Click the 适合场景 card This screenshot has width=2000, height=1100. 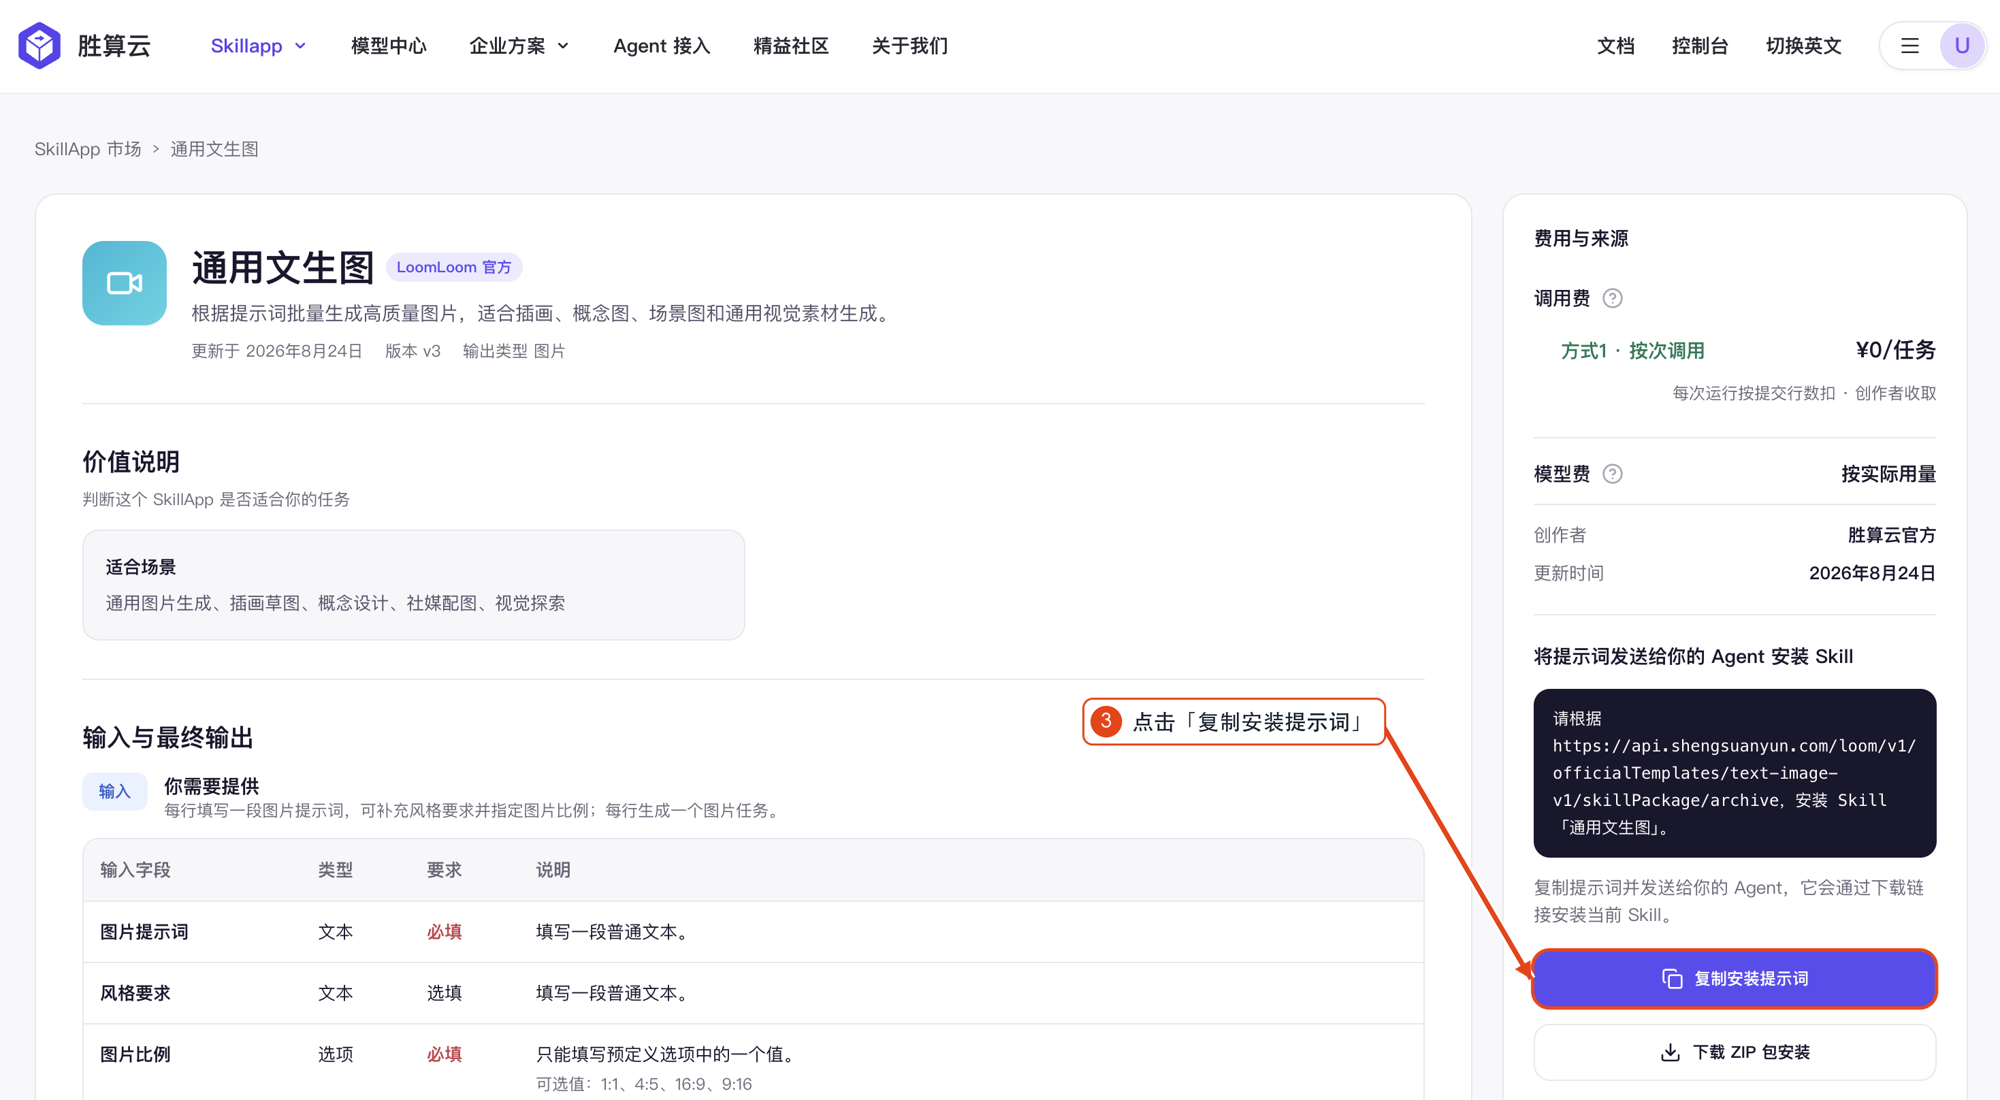point(413,585)
